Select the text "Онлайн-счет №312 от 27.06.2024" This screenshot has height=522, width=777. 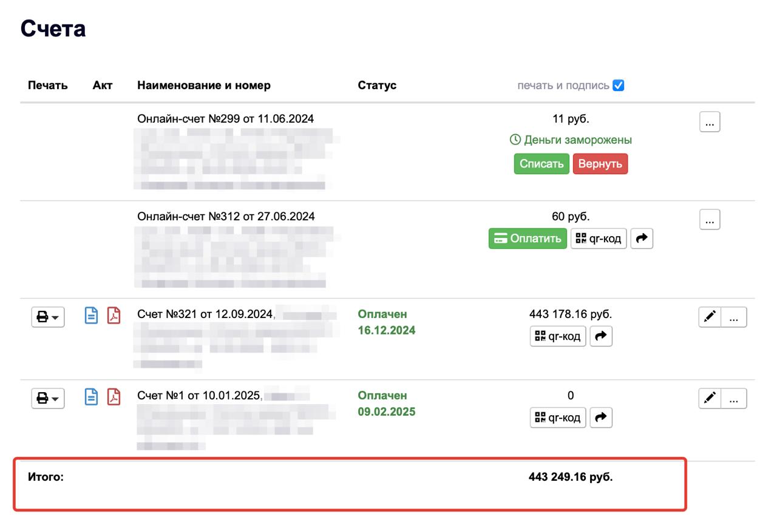coord(226,217)
